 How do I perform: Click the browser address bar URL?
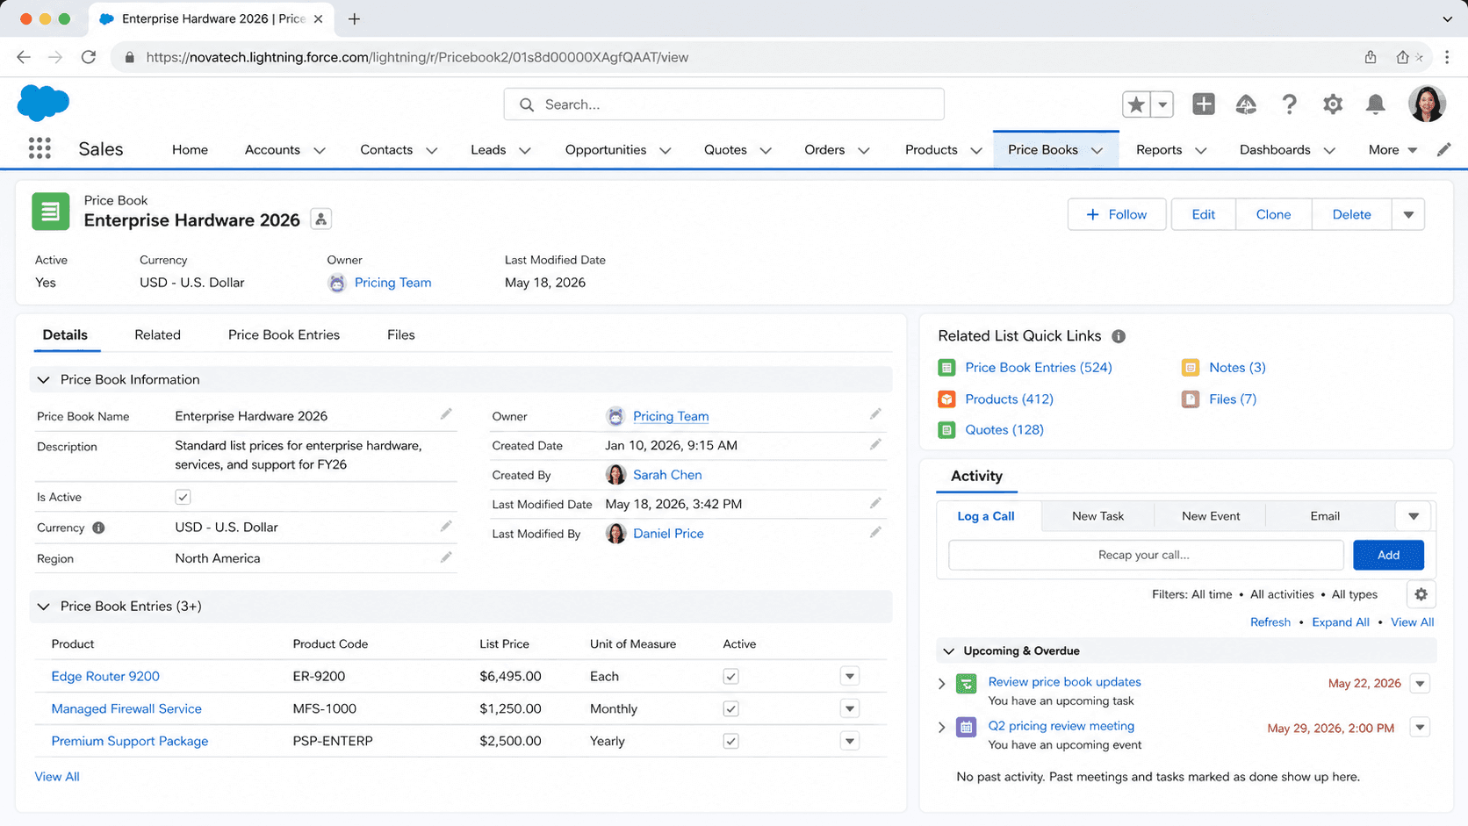pos(417,57)
